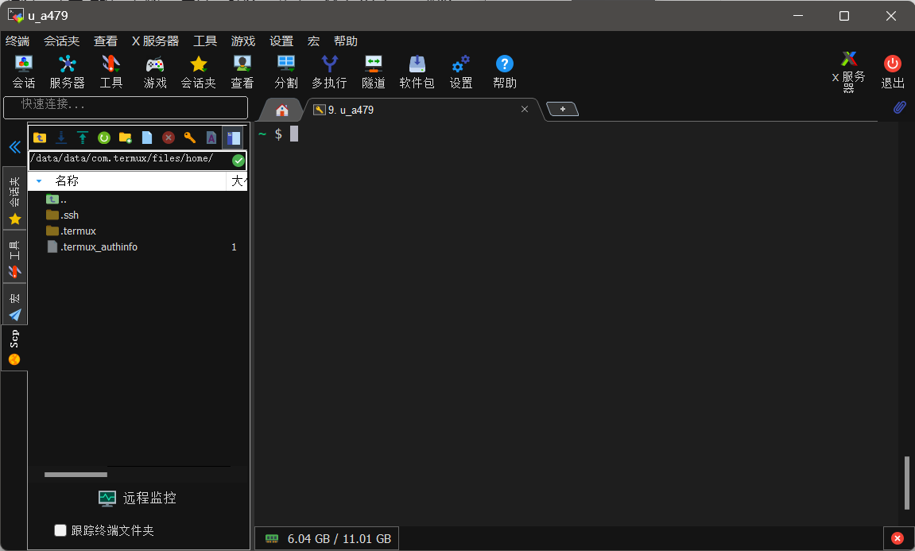915x551 pixels.
Task: Toggle the SCP browser view mode icon
Action: coord(233,138)
